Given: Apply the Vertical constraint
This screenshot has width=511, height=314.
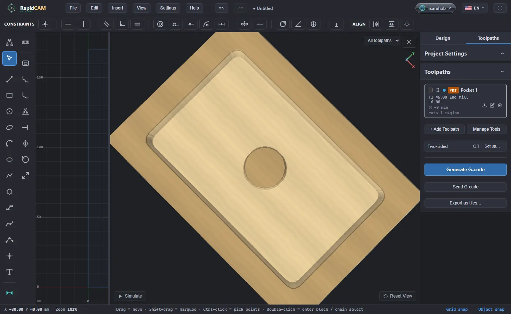Looking at the screenshot, I should (84, 24).
